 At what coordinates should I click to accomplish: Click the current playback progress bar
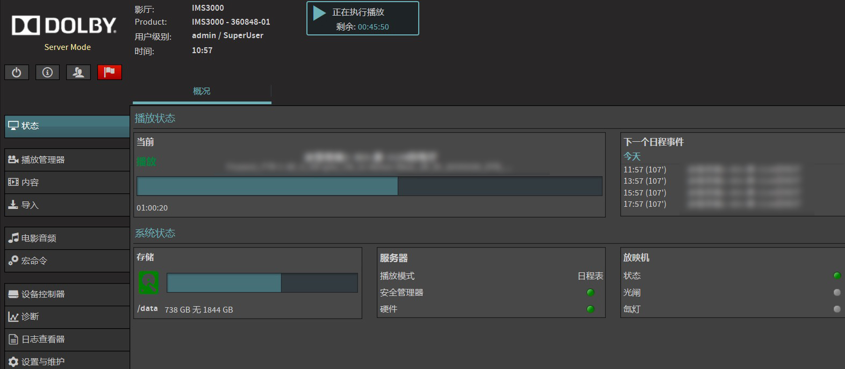[x=369, y=186]
